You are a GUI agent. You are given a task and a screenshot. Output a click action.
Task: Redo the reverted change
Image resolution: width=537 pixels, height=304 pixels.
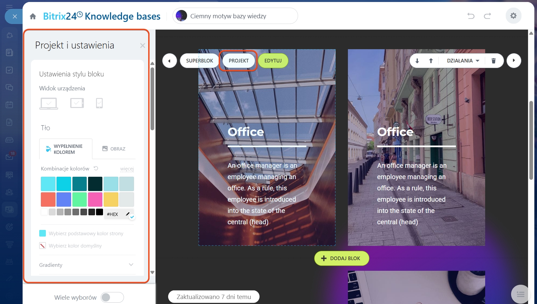pos(487,16)
